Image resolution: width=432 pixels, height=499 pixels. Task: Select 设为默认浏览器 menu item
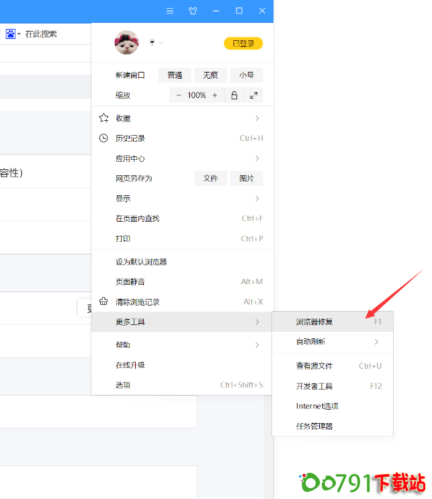point(183,262)
